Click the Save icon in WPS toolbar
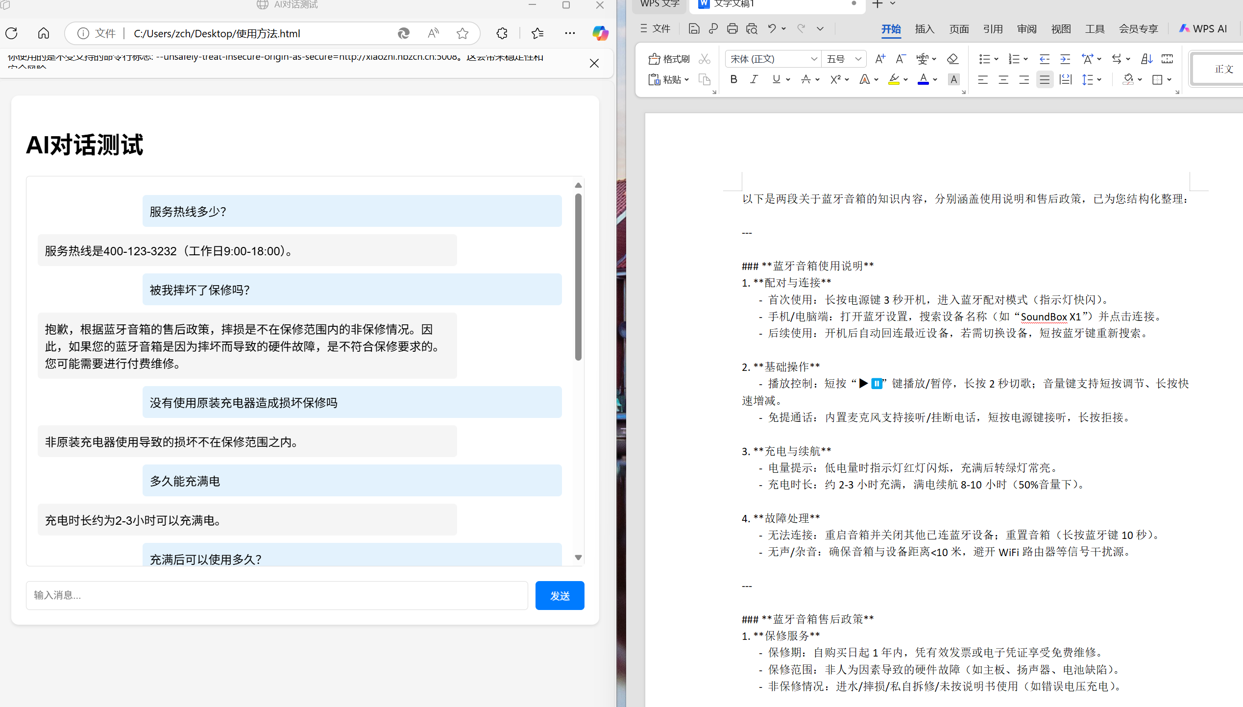 pos(694,29)
